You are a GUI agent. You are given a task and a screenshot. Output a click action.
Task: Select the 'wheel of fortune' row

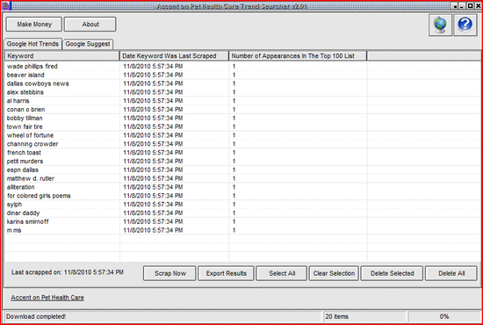(242, 135)
